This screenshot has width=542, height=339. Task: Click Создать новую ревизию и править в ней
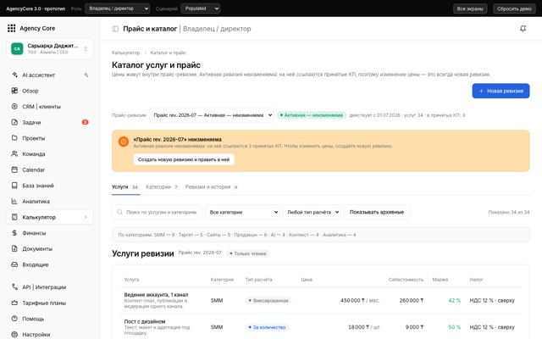(184, 159)
